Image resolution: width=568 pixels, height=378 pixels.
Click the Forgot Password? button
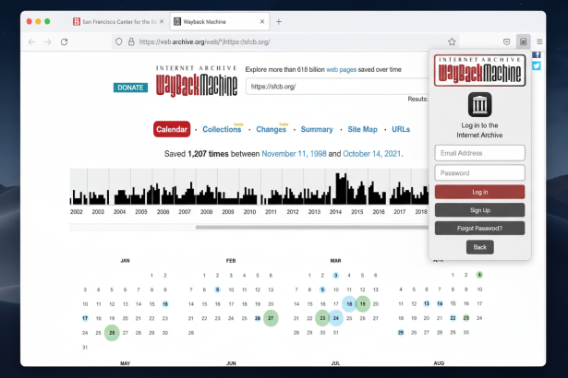(x=479, y=228)
